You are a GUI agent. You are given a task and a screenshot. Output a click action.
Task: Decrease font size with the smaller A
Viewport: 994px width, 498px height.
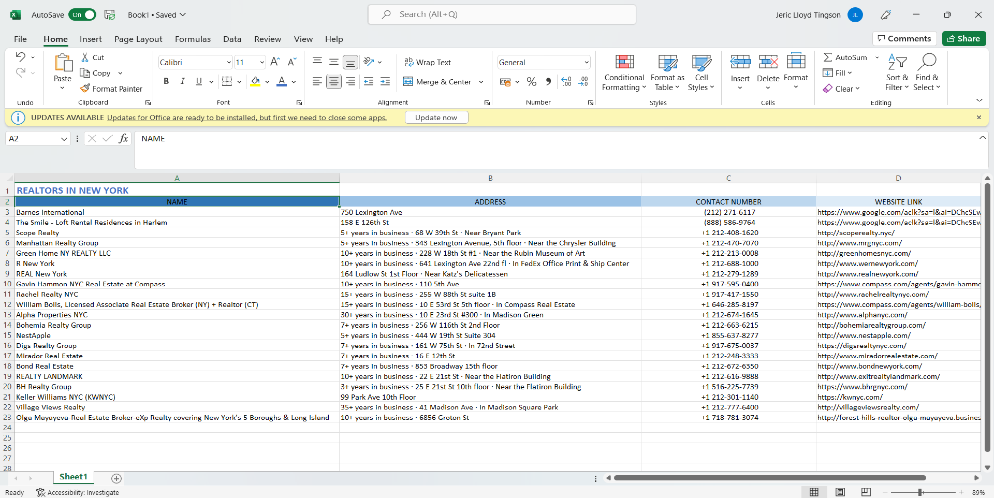tap(291, 62)
